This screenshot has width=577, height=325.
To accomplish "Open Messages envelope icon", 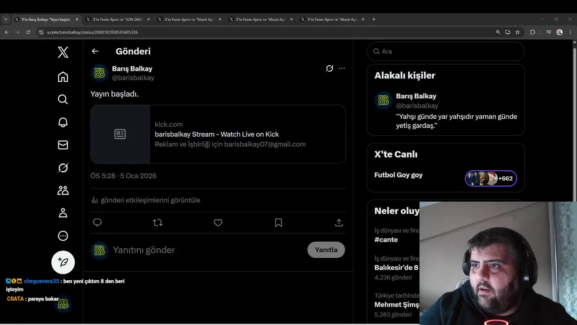I will pyautogui.click(x=63, y=145).
